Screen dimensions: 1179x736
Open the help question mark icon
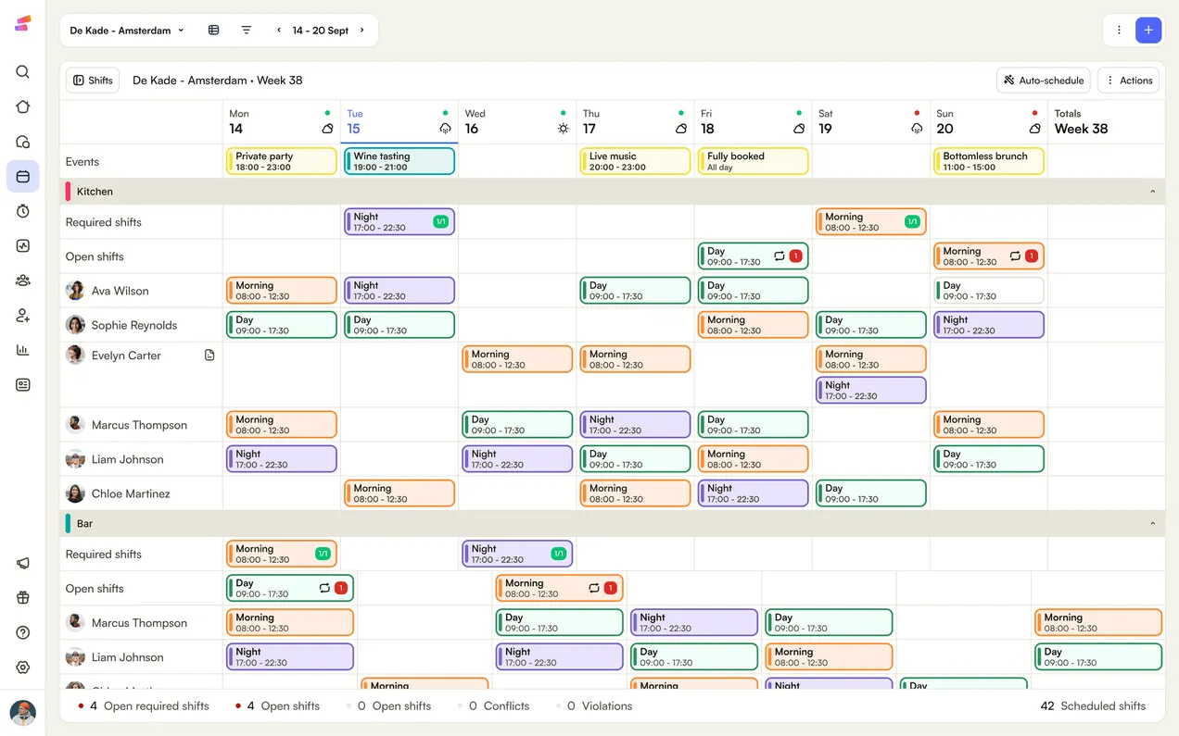(23, 633)
